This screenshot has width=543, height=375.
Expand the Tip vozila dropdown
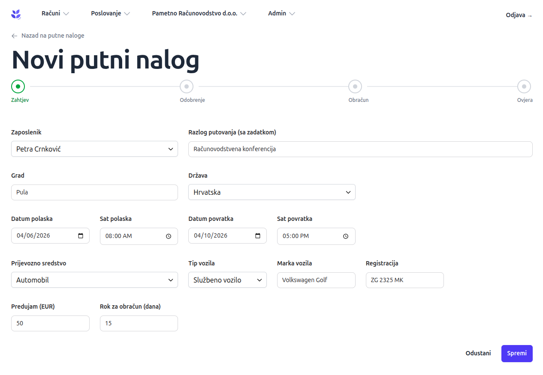coord(227,280)
